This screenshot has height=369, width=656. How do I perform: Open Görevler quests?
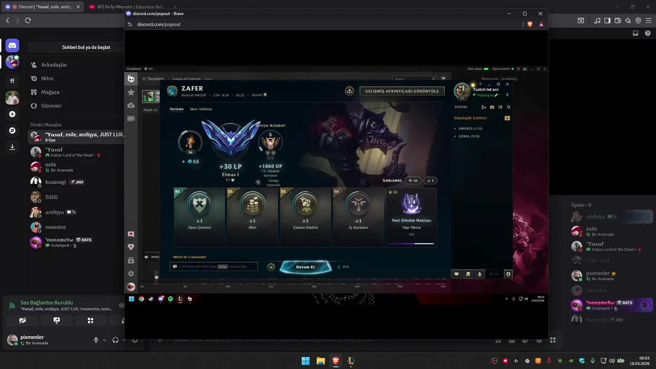click(x=75, y=106)
